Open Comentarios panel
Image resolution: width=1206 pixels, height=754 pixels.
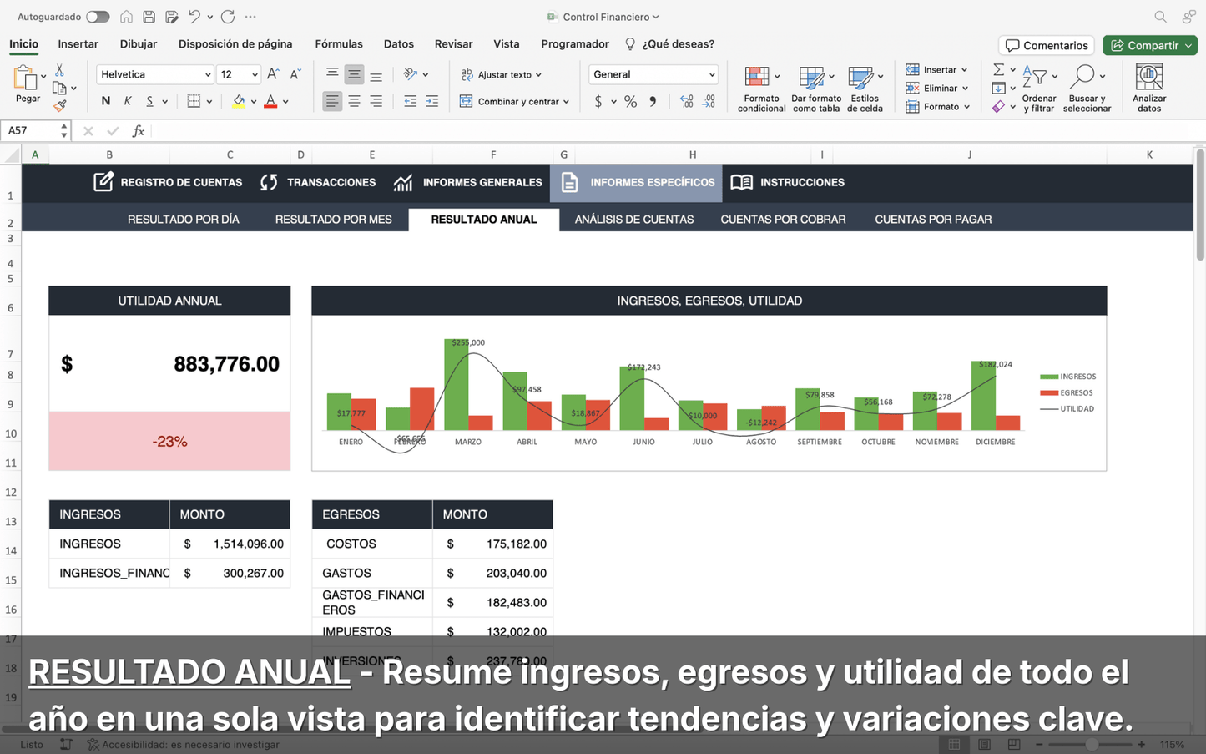click(x=1046, y=45)
